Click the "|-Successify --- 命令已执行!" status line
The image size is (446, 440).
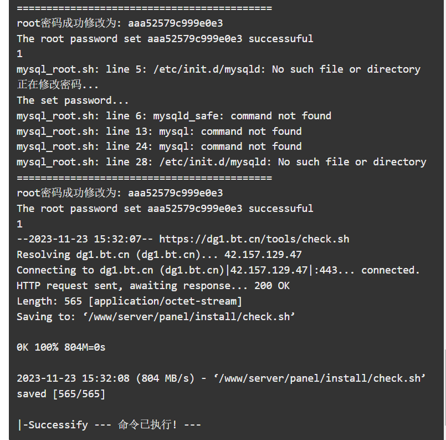tap(109, 425)
